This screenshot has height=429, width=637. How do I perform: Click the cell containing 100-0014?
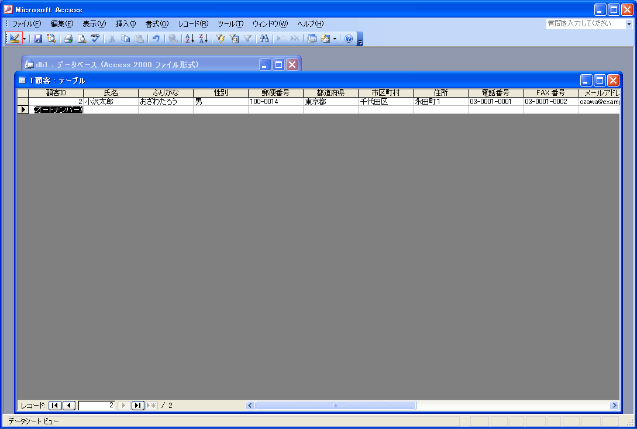276,102
